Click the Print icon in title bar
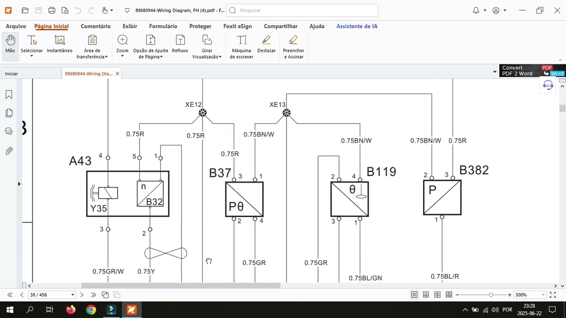The height and width of the screenshot is (318, 566). (x=52, y=10)
